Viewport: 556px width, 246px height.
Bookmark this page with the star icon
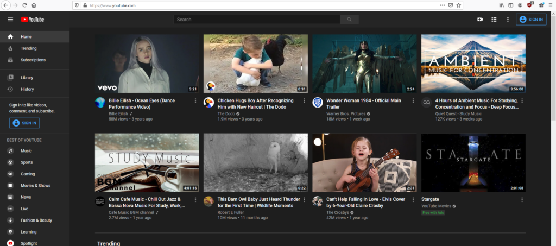[458, 5]
